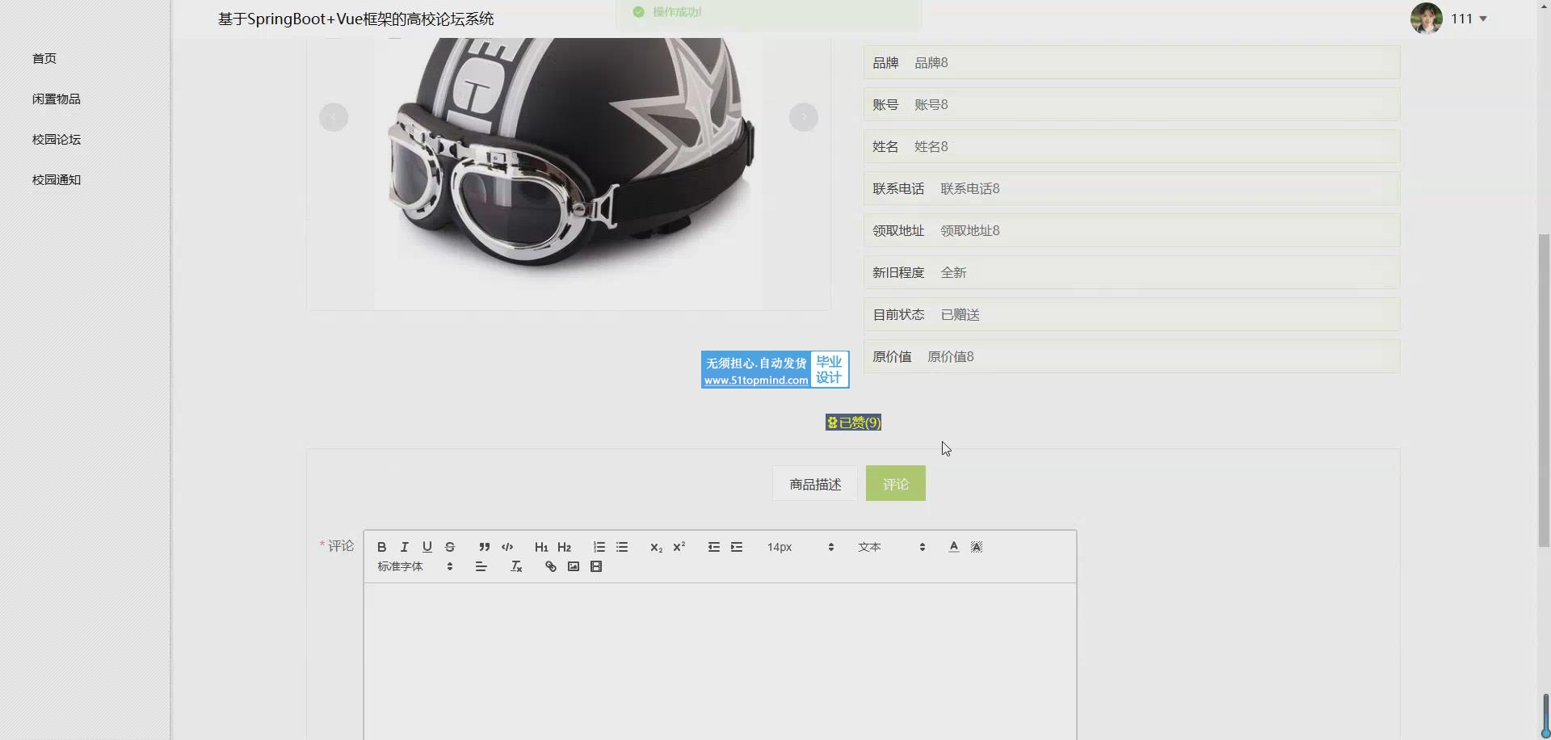Screen dimensions: 1551x740
Task: Toggle underline formatting in comment editor
Action: (x=427, y=547)
